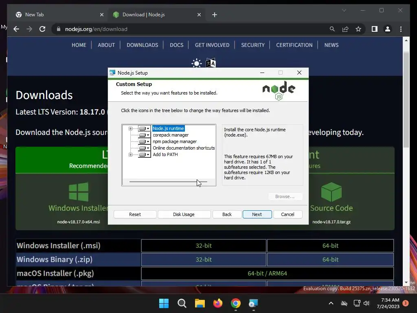
Task: Open taskbar Search
Action: coord(182,303)
